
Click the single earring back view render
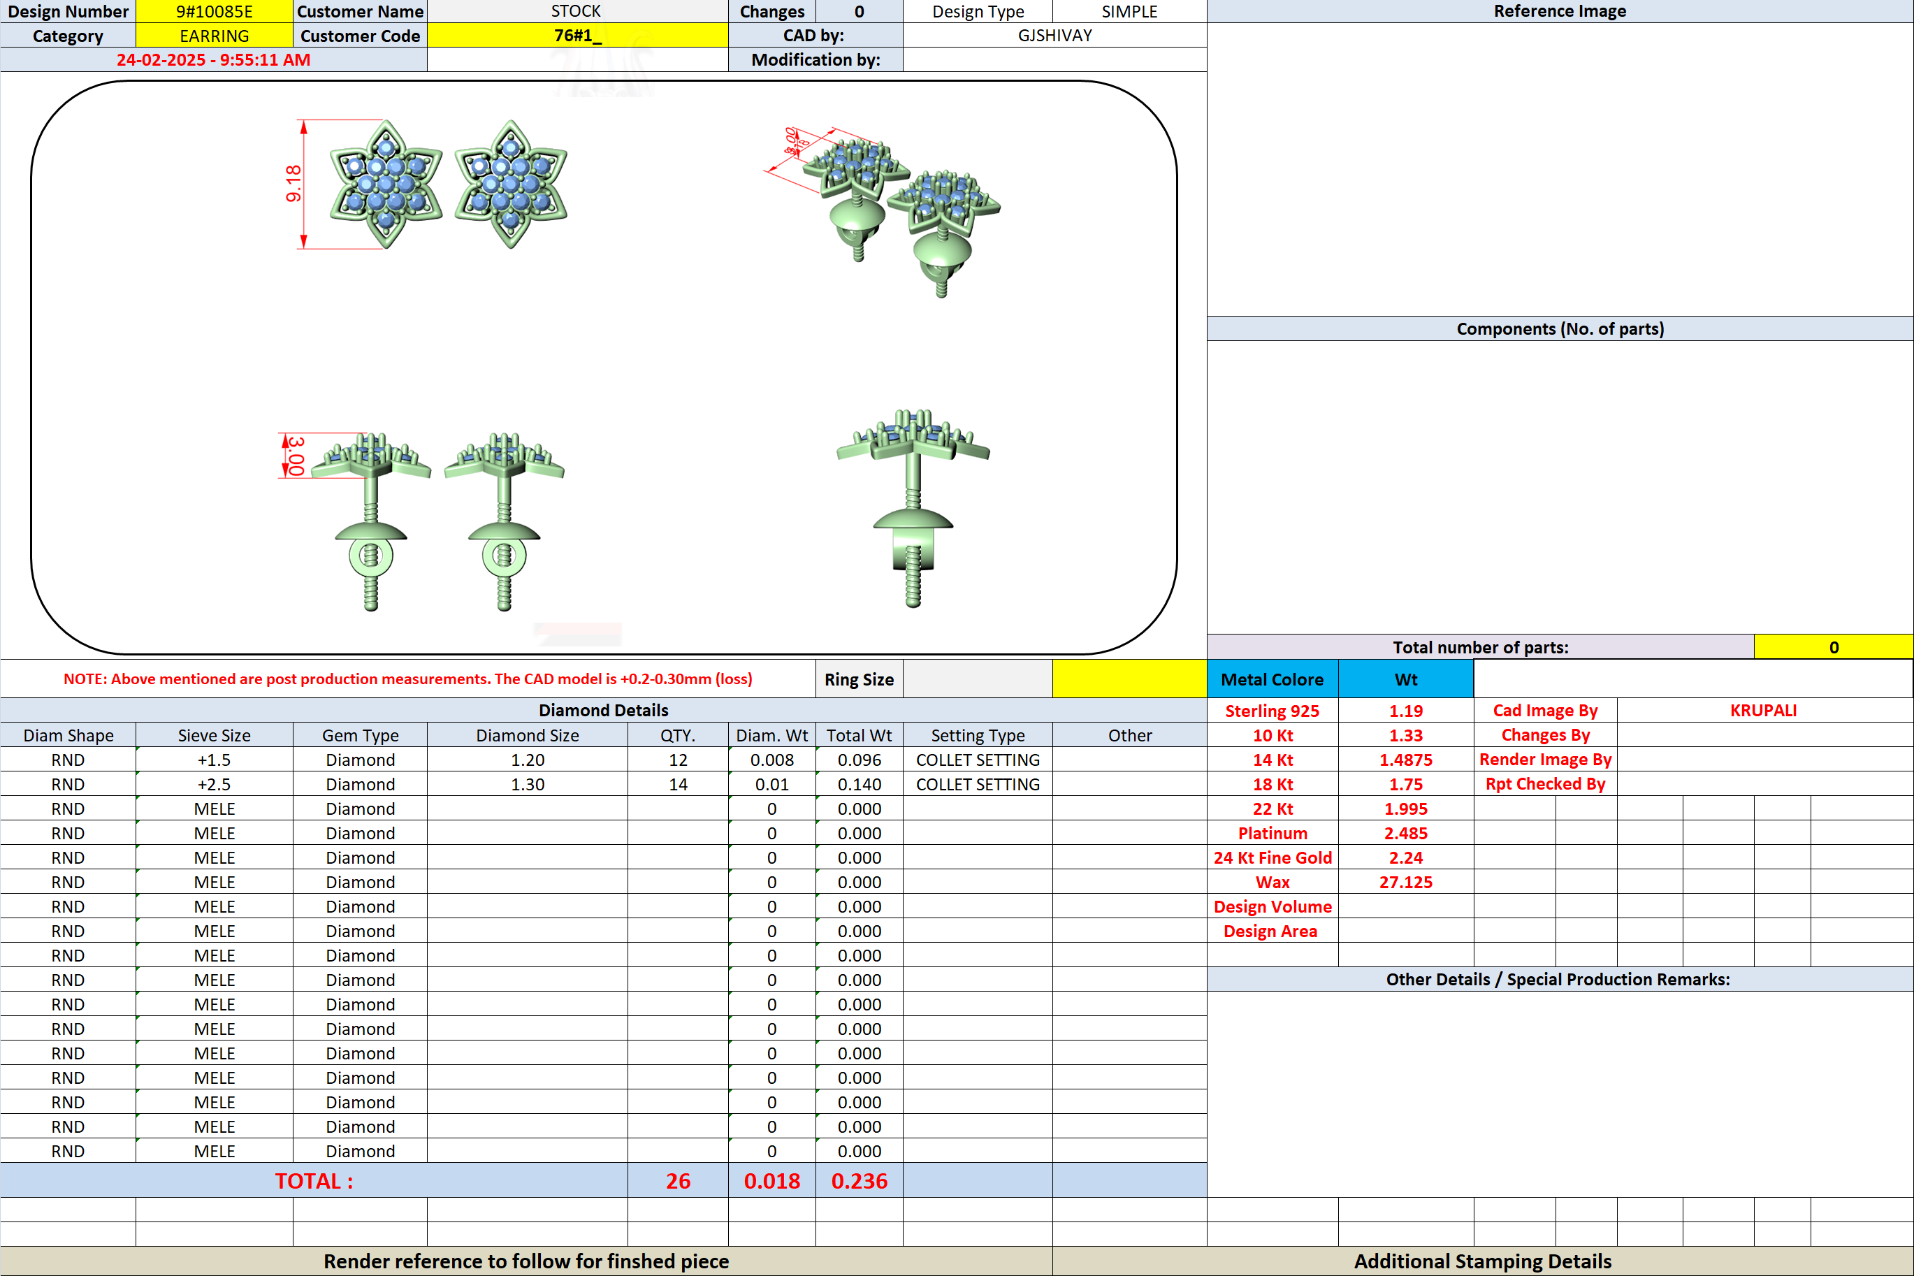tap(913, 509)
